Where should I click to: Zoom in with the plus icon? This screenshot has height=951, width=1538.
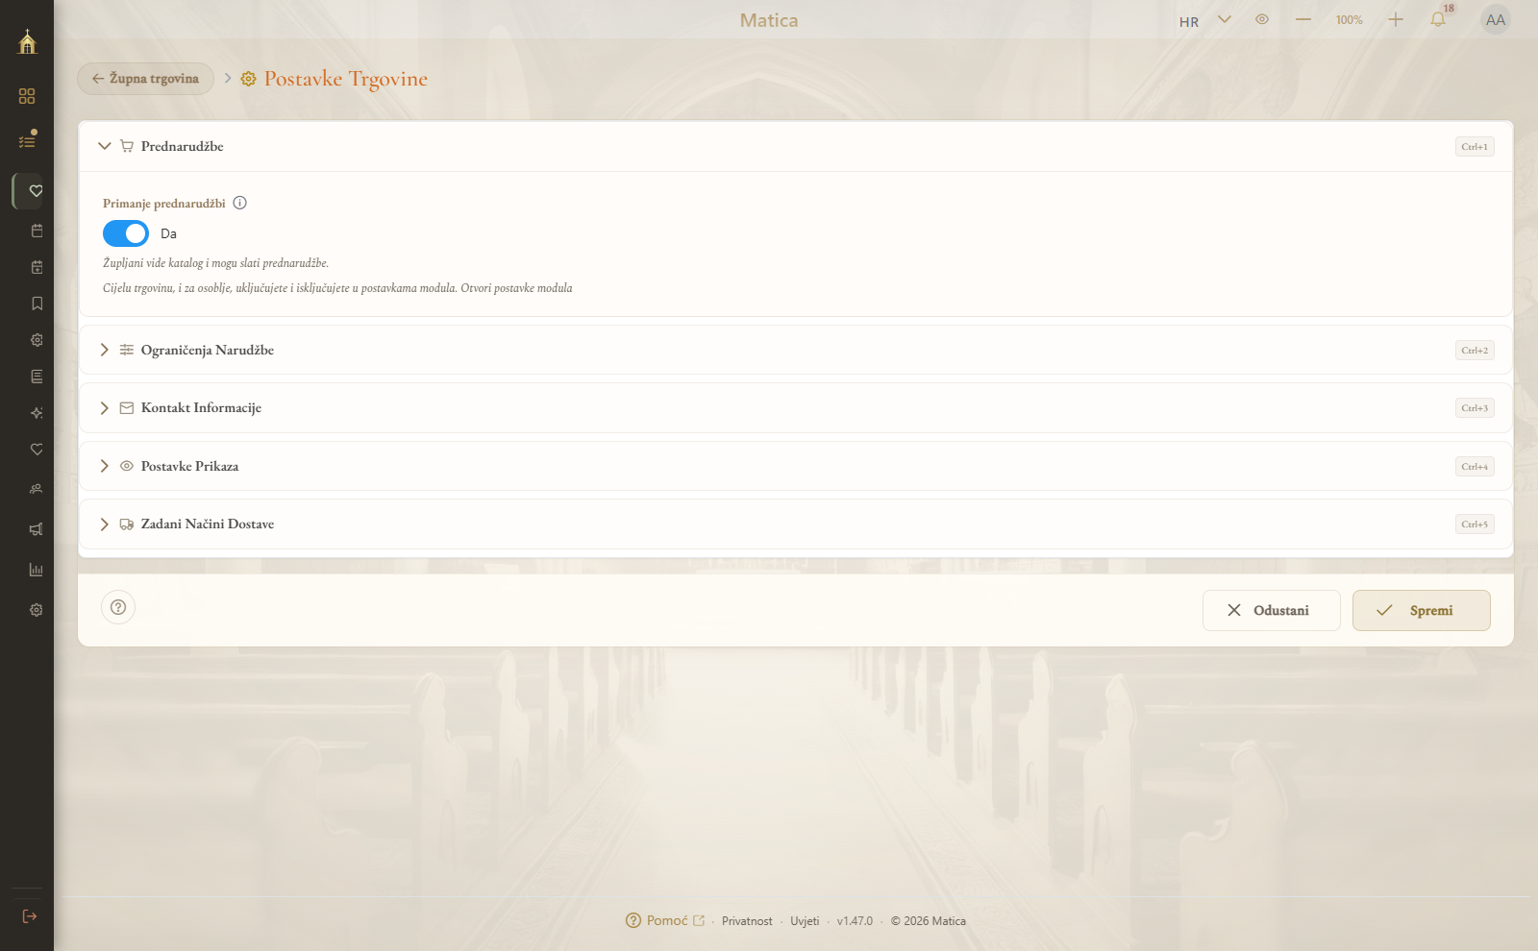[1396, 19]
